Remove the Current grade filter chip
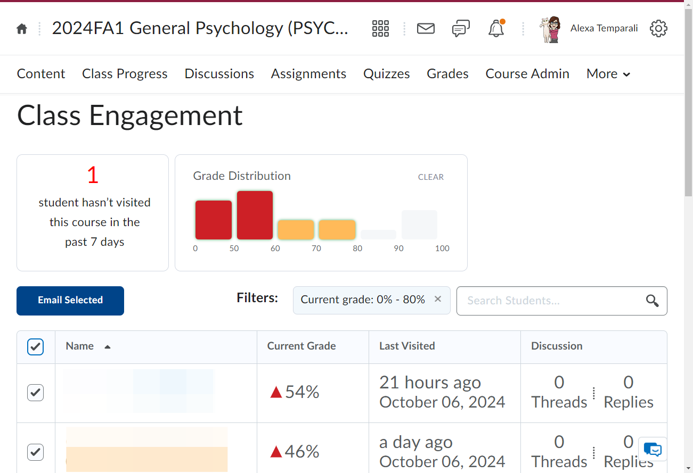Screen dimensions: 693x473 click(x=438, y=299)
